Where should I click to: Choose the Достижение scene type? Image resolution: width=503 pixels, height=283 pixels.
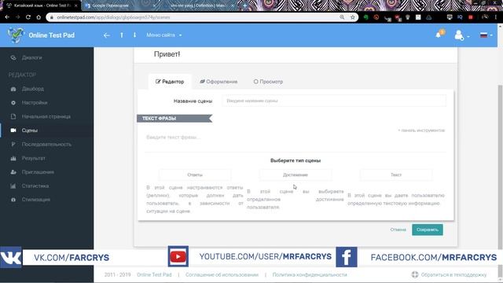[x=296, y=175]
